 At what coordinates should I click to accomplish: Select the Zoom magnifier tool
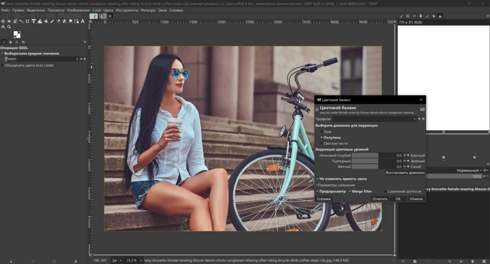pos(9,27)
